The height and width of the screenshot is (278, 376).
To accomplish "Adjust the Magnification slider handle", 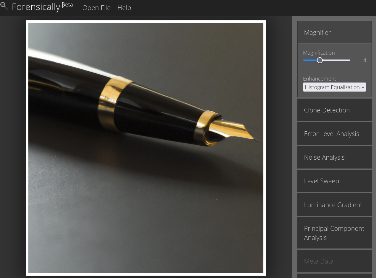I will [x=320, y=60].
